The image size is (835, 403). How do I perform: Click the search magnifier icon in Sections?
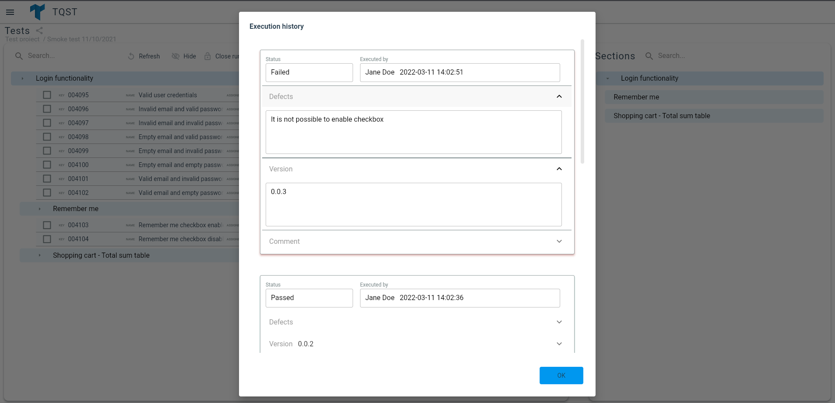(x=649, y=56)
